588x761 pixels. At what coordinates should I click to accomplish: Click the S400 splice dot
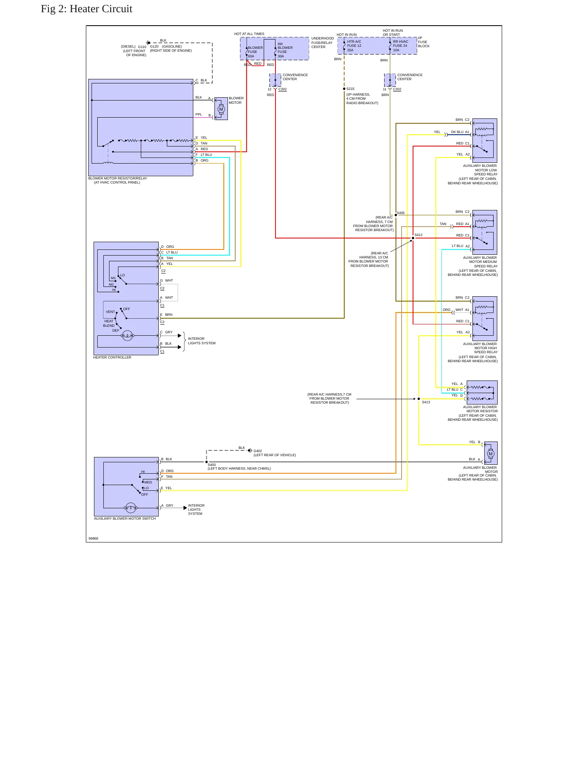[206, 462]
